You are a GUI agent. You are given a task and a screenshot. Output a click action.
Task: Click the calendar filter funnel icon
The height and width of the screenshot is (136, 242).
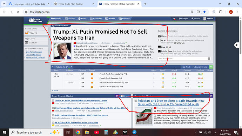click(x=211, y=67)
